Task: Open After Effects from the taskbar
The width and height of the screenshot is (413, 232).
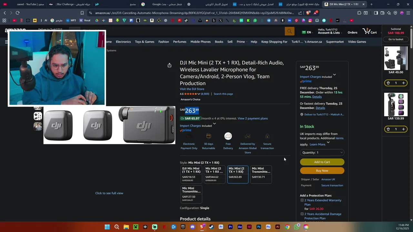Action: 240,227
